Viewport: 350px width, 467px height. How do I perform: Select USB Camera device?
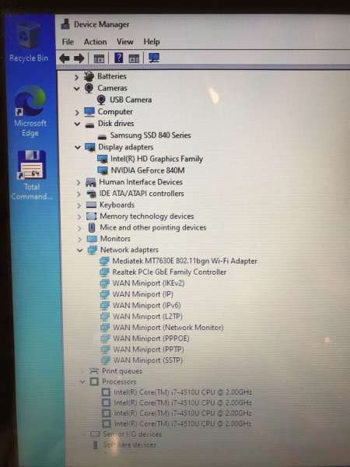click(x=131, y=100)
